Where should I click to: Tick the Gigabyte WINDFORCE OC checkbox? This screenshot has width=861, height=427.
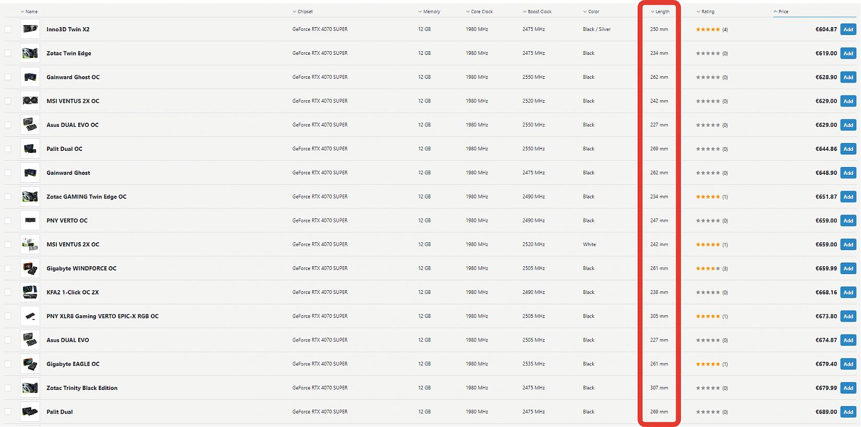8,268
